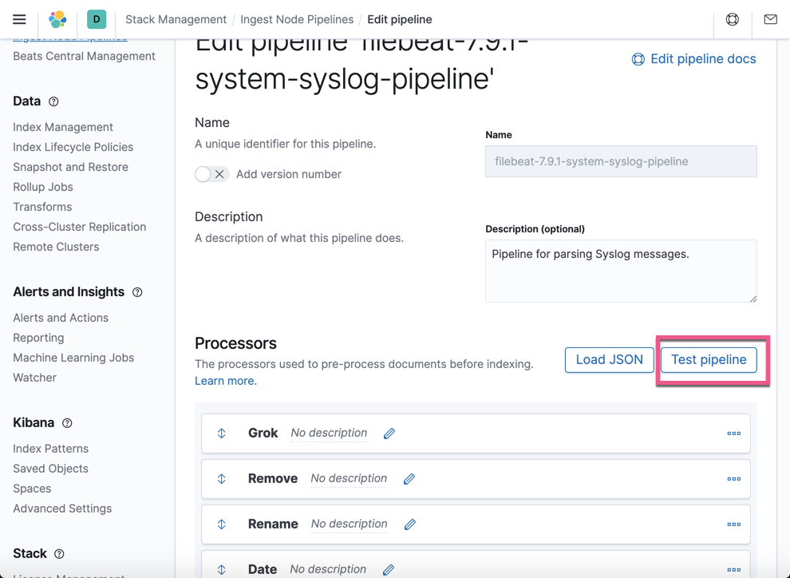Edit the Rename processor with pencil icon
Image resolution: width=790 pixels, height=578 pixels.
pos(410,524)
